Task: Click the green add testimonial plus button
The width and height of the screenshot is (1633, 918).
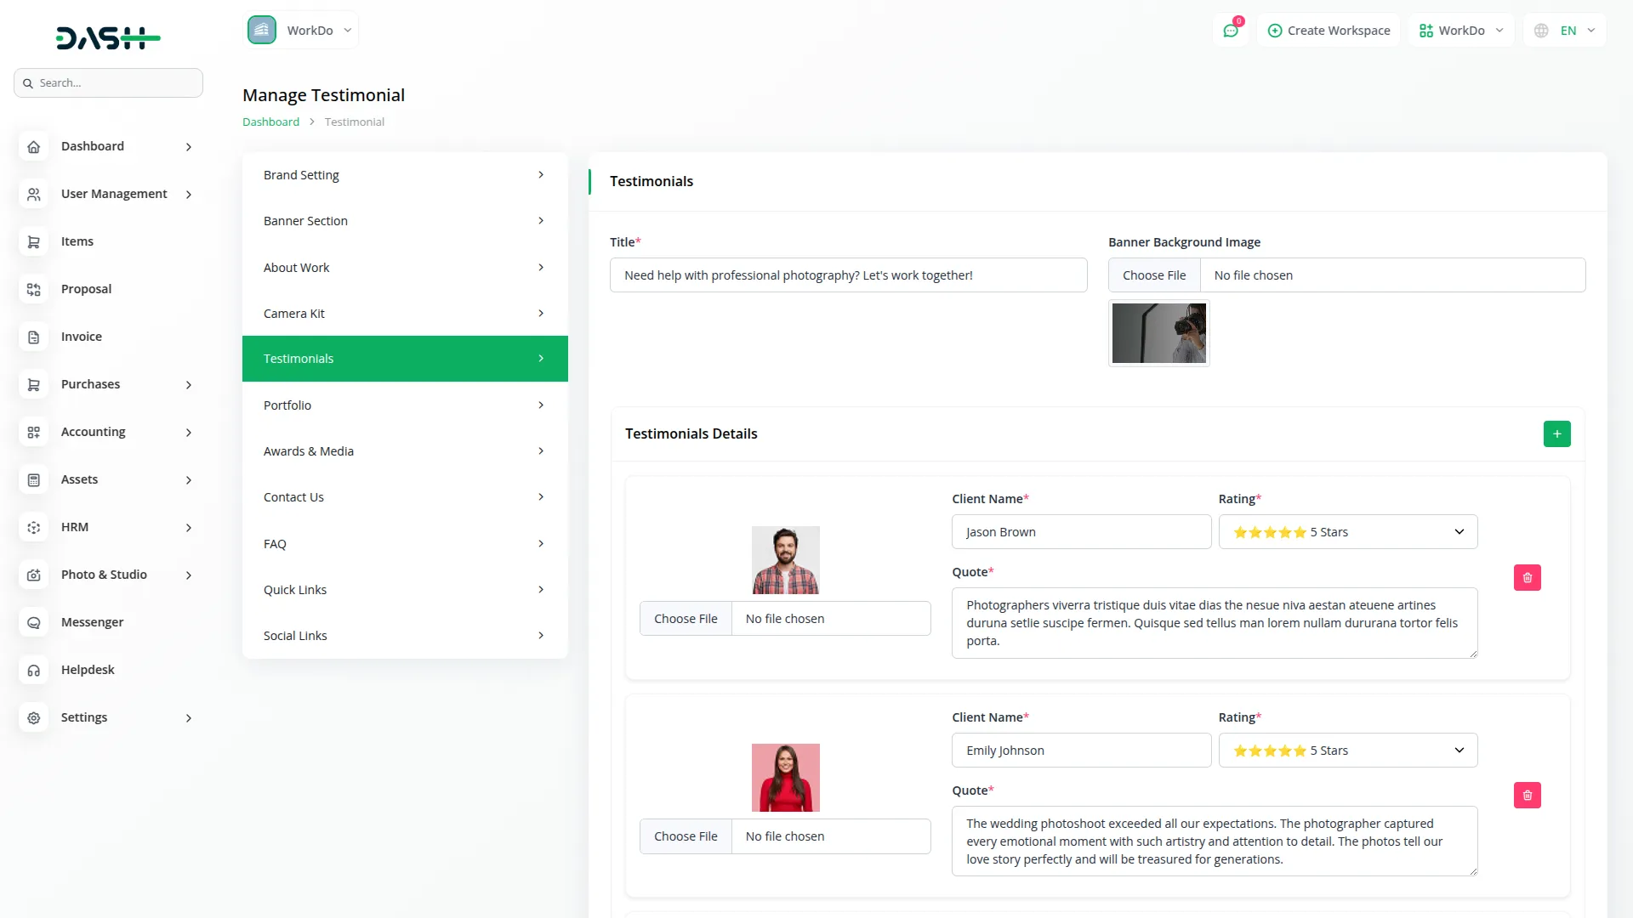Action: click(x=1556, y=433)
